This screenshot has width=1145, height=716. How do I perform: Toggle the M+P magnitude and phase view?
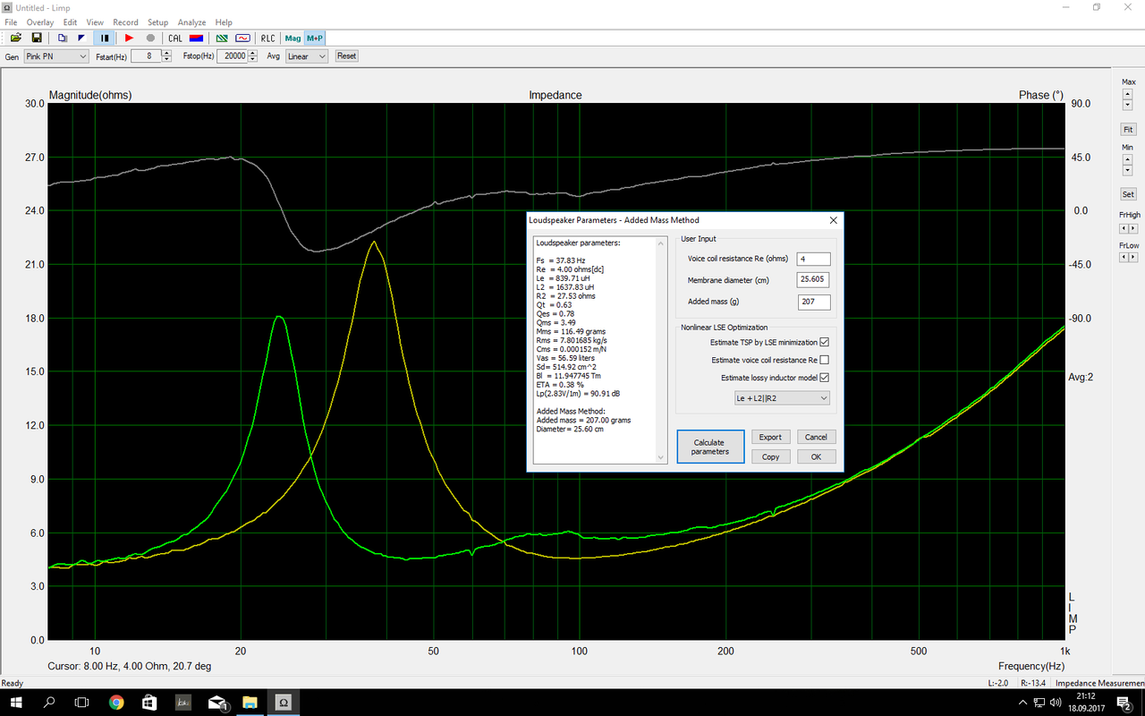coord(315,38)
